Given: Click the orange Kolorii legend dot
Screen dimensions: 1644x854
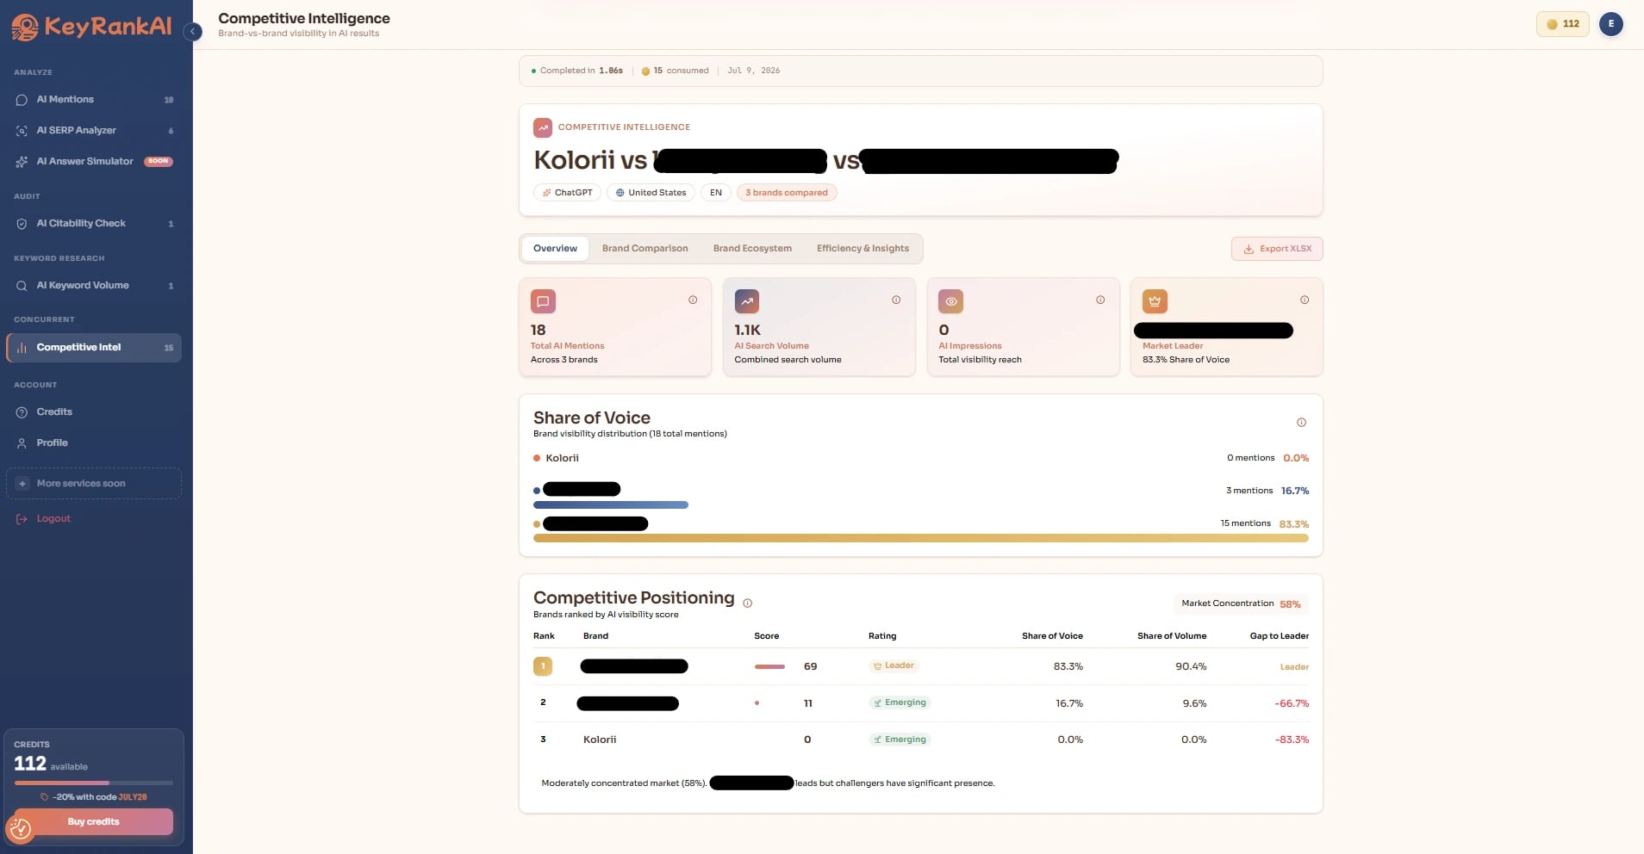Looking at the screenshot, I should (x=537, y=459).
